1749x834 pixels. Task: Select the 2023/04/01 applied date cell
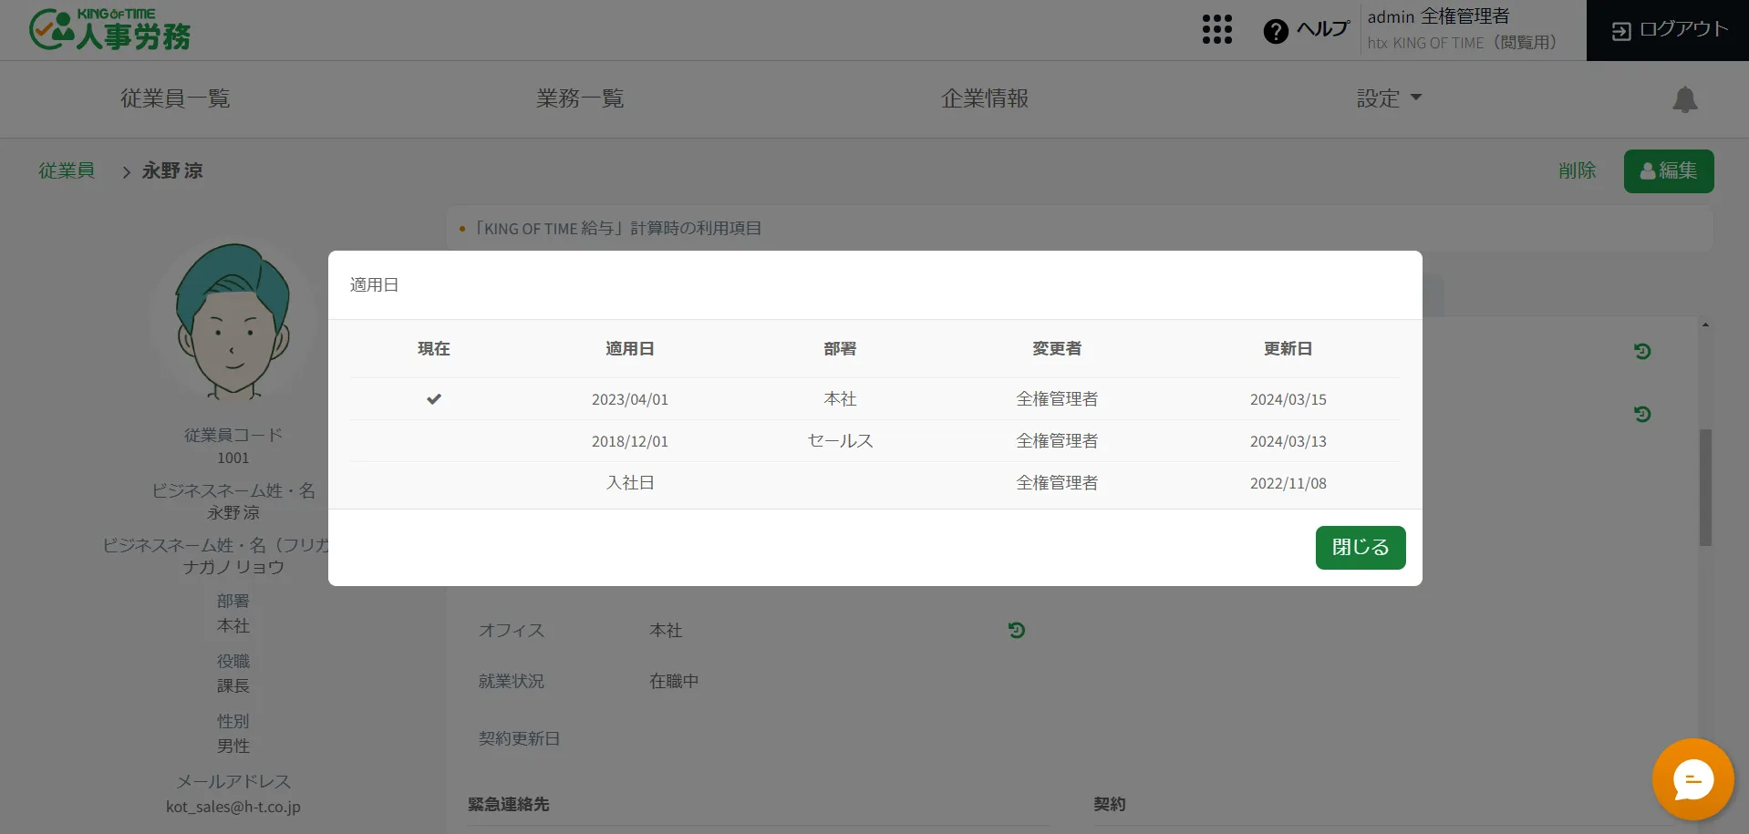[630, 399]
